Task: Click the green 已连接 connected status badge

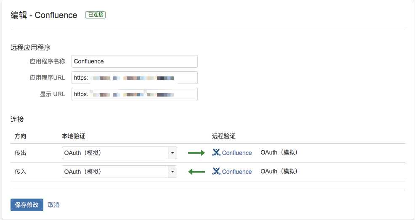Action: 96,15
